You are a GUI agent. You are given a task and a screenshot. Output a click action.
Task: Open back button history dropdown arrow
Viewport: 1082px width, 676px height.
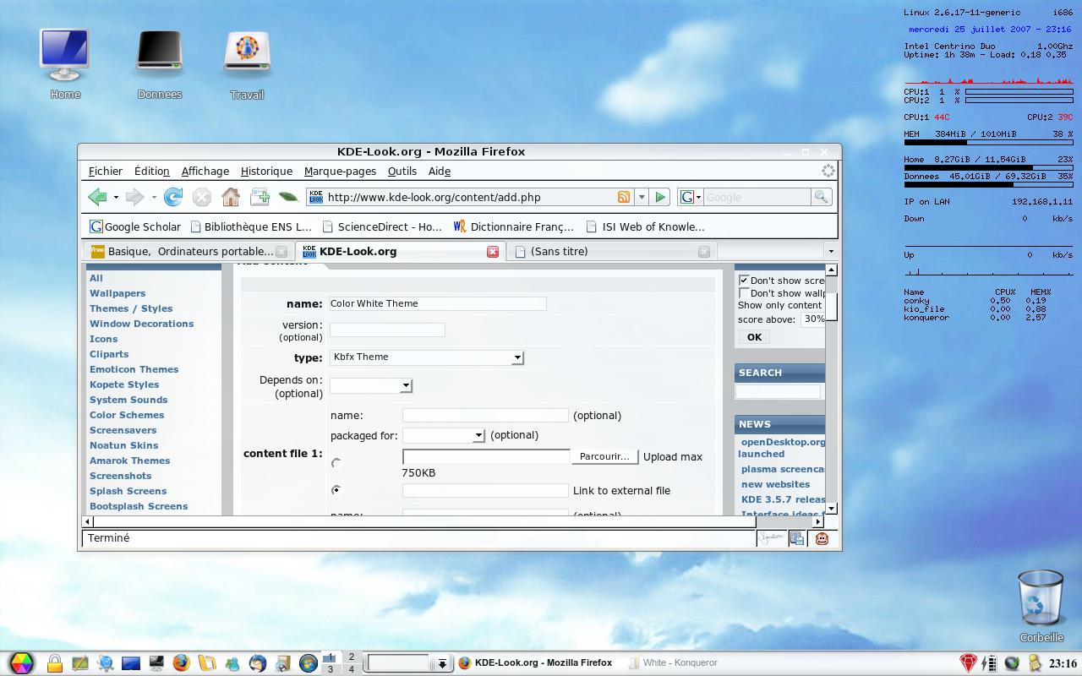click(x=116, y=198)
